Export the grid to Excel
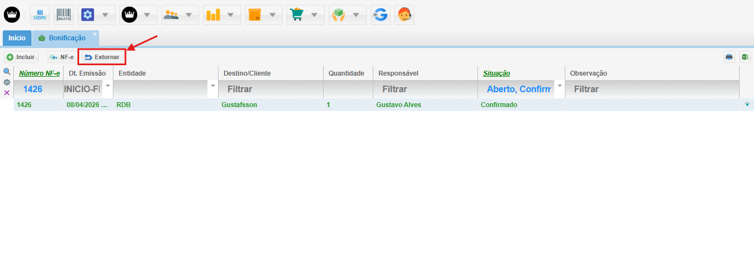This screenshot has width=754, height=254. tap(745, 57)
